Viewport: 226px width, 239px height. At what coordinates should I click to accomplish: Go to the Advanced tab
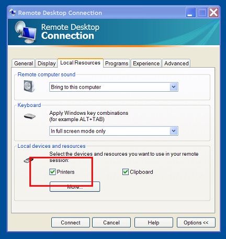176,63
